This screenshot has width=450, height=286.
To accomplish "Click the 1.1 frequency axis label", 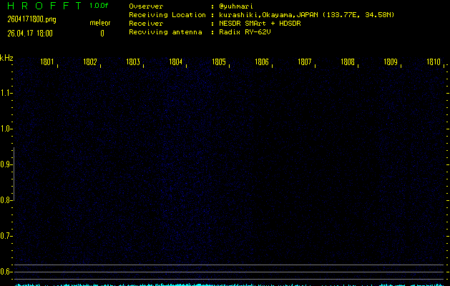I will click(6, 93).
